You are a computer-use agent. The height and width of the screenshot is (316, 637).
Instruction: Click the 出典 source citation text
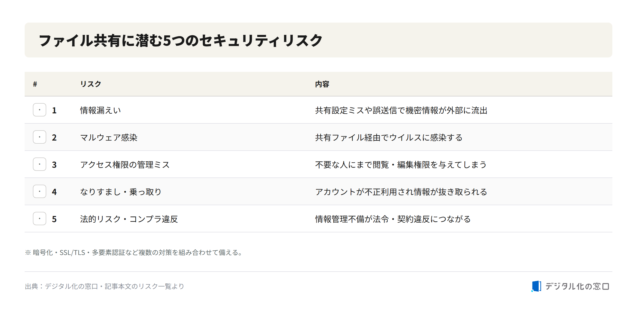tap(105, 286)
